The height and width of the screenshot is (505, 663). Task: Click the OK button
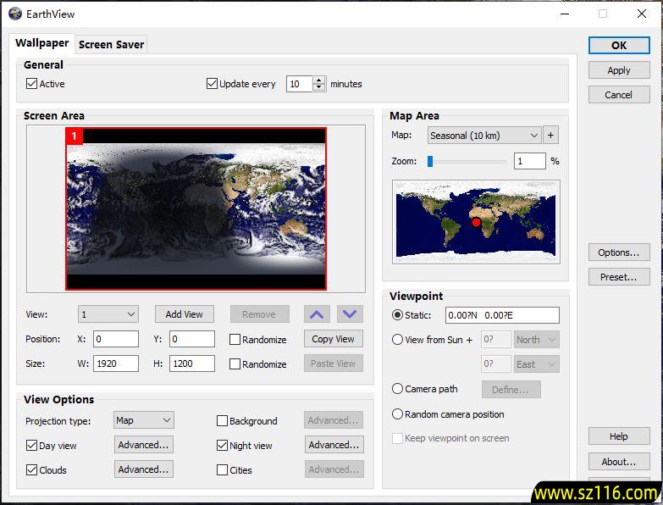click(619, 45)
